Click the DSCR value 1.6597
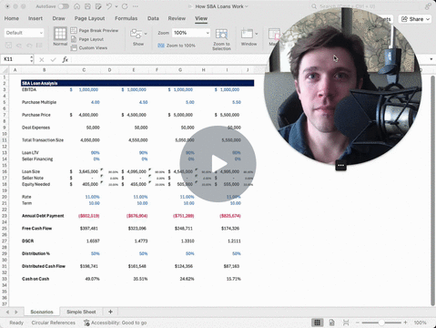 click(x=93, y=241)
